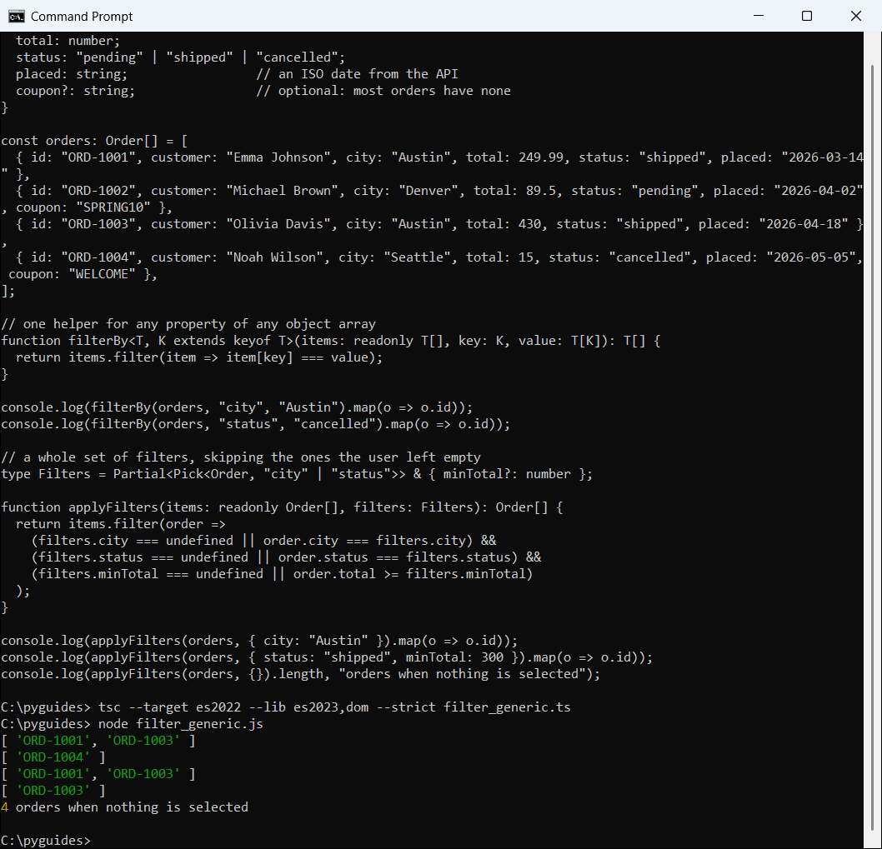The image size is (882, 849).
Task: Click the "coupon?: string;" declaration
Action: coord(75,91)
